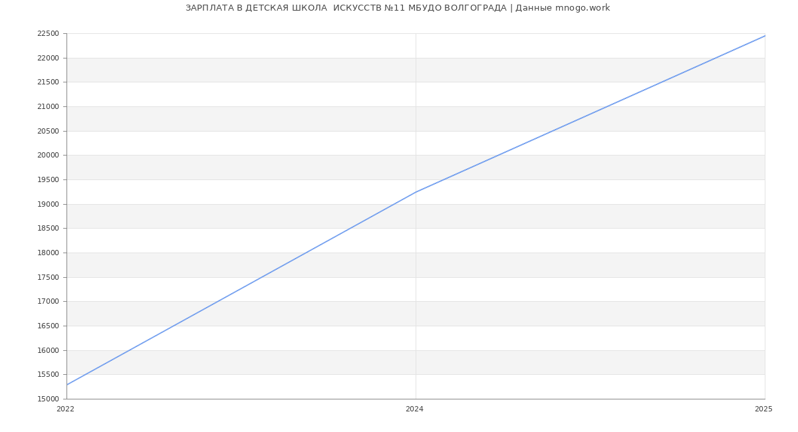This screenshot has width=798, height=432.
Task: Select the 22000 y-axis label
Action: click(x=48, y=58)
